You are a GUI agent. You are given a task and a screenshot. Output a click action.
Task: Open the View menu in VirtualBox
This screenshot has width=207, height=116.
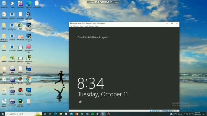click(82, 26)
